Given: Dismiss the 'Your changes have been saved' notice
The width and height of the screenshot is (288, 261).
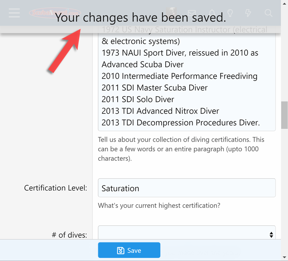Looking at the screenshot, I should 140,17.
